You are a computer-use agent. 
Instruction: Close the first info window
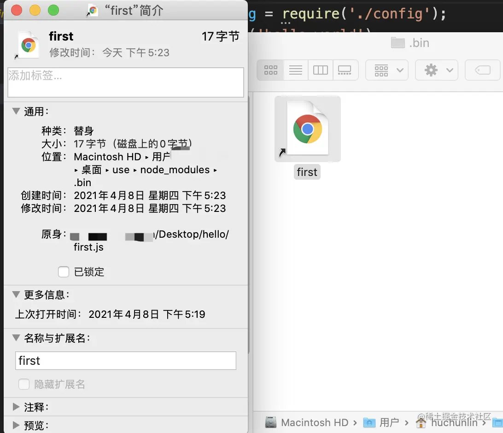[x=17, y=10]
